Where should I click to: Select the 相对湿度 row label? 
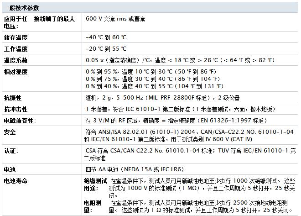click(x=16, y=72)
